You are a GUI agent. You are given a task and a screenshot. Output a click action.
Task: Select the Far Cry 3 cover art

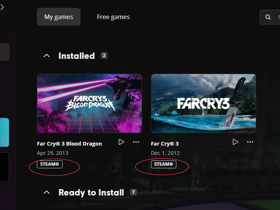click(x=203, y=103)
